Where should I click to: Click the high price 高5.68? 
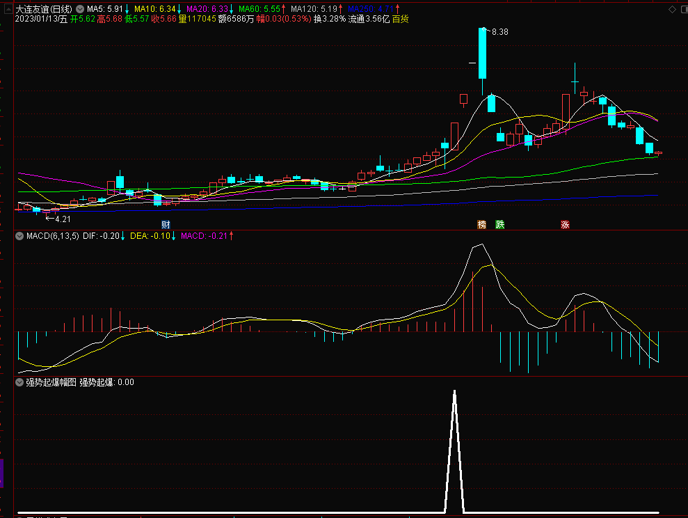coord(110,19)
